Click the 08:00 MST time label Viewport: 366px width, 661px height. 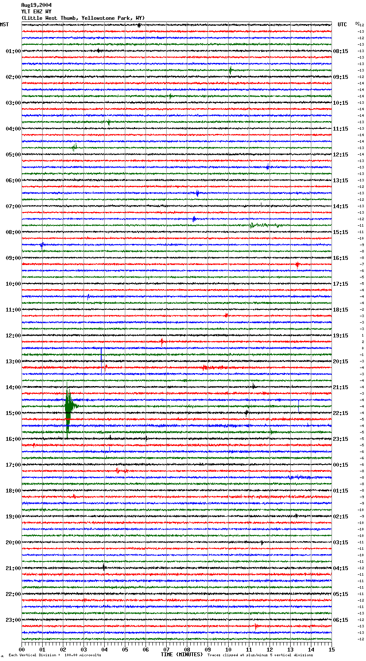(13, 232)
